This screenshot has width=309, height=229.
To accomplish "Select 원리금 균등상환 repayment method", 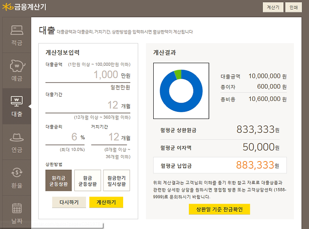I will 58,180.
